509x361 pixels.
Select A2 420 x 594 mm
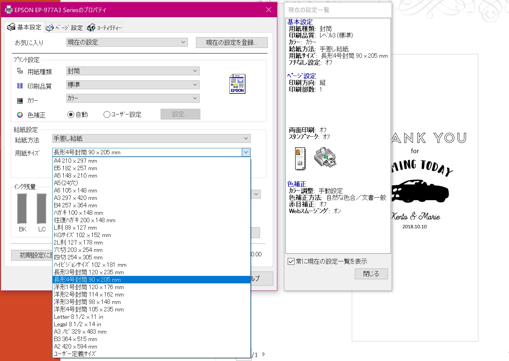[151, 346]
